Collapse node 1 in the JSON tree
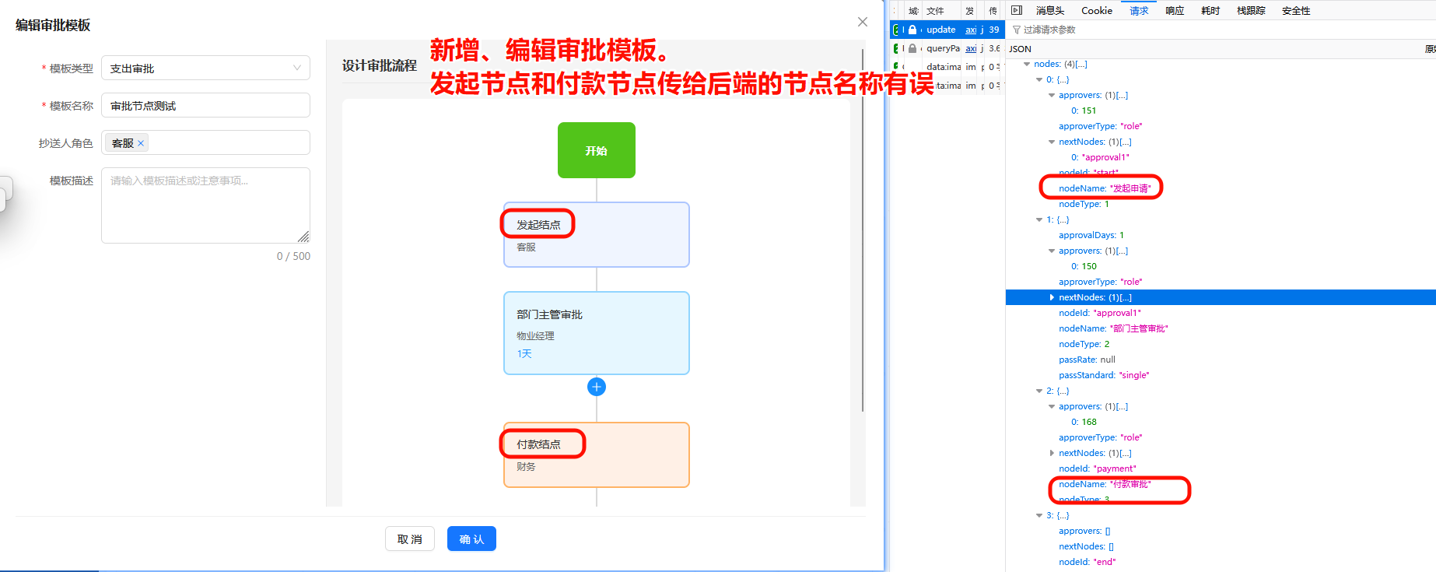The height and width of the screenshot is (572, 1436). click(x=1039, y=219)
